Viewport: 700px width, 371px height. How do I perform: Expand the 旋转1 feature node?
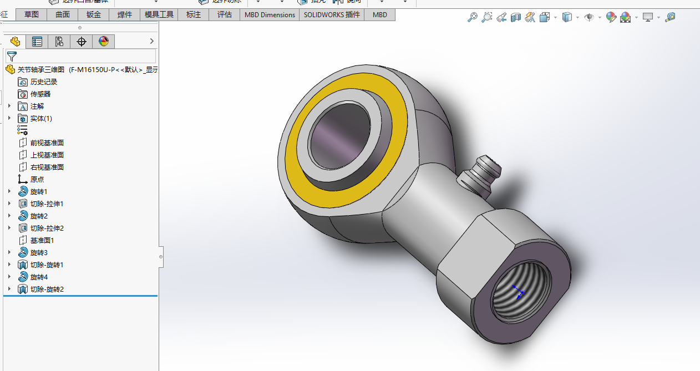point(9,191)
